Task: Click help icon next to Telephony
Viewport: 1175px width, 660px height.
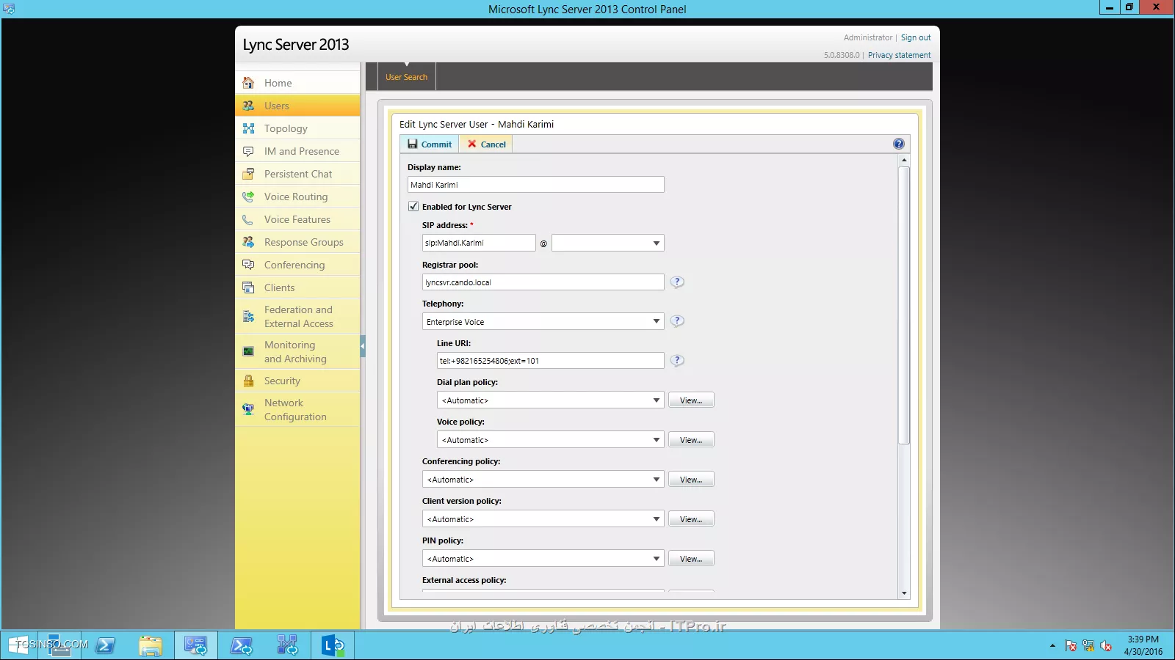Action: tap(677, 320)
